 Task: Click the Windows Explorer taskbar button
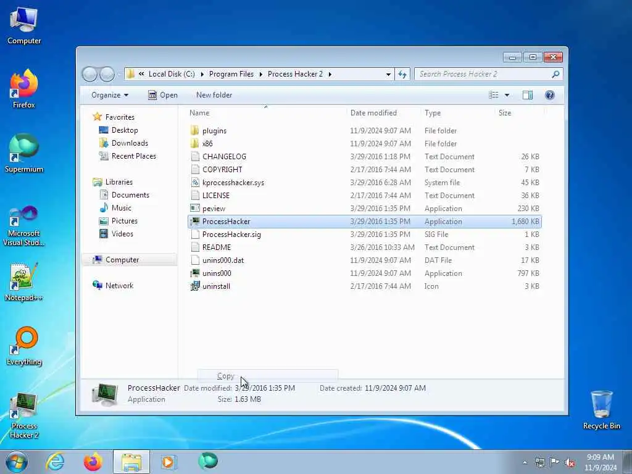(x=131, y=462)
